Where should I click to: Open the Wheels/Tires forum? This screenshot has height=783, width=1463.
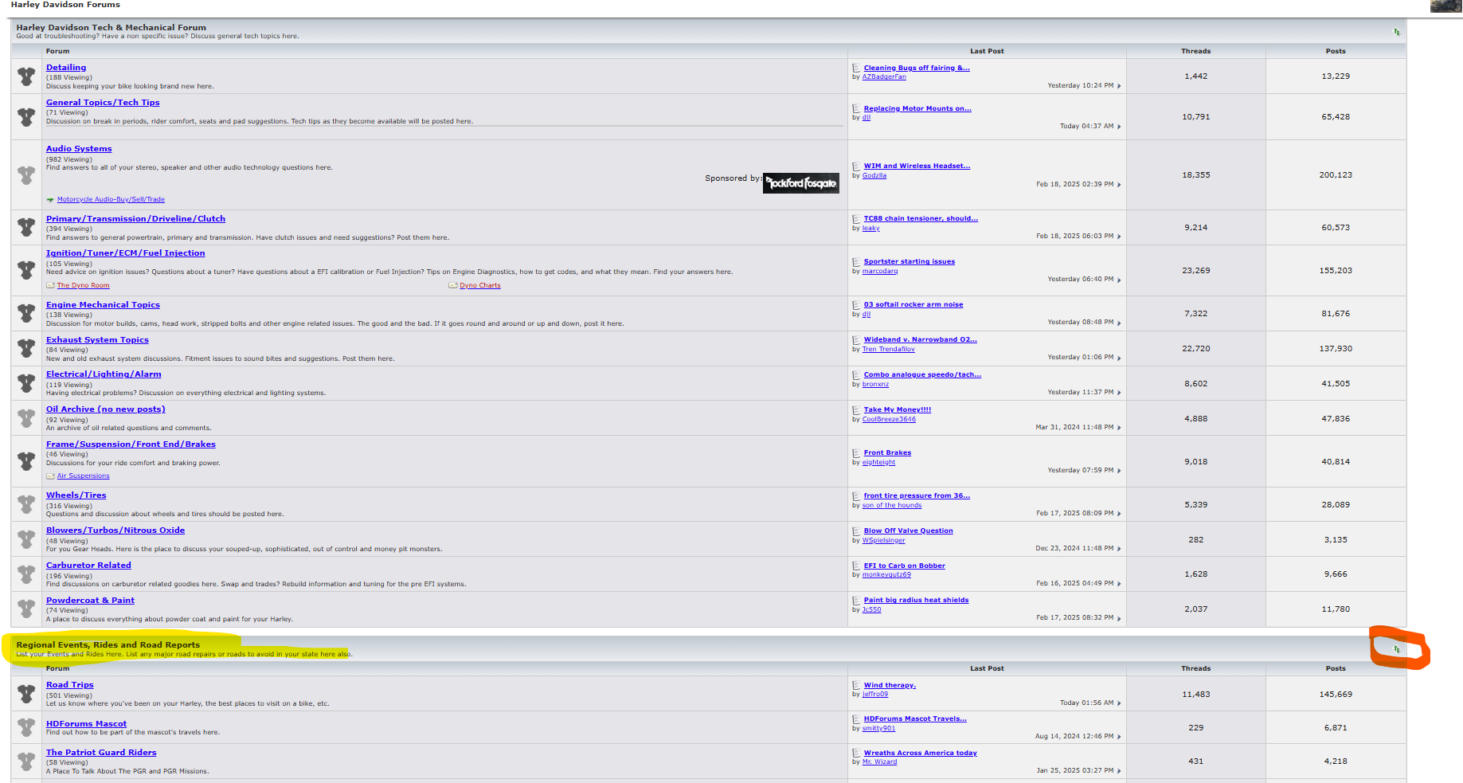[x=76, y=495]
